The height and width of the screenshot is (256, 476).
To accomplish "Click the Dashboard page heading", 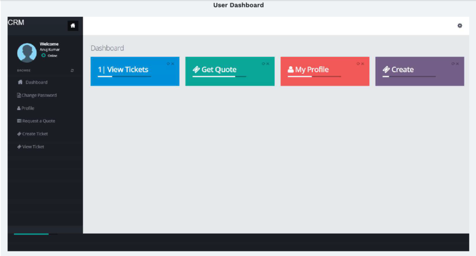I will (x=107, y=48).
